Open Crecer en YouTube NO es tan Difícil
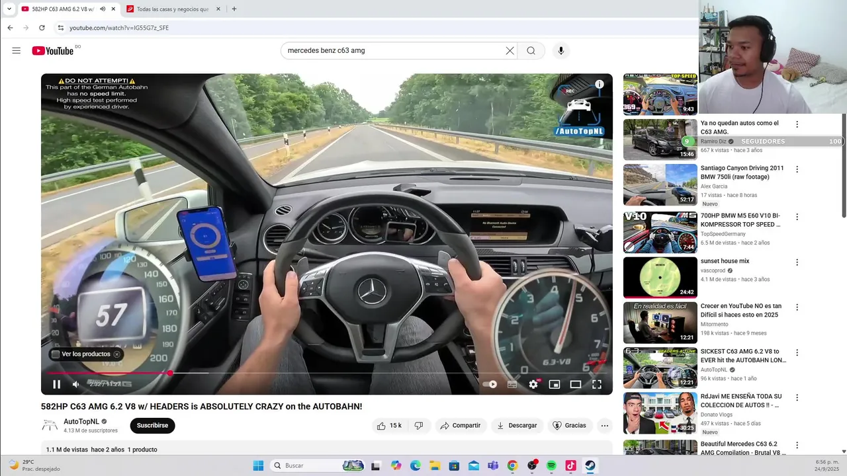Viewport: 847px width, 476px height. [x=741, y=311]
